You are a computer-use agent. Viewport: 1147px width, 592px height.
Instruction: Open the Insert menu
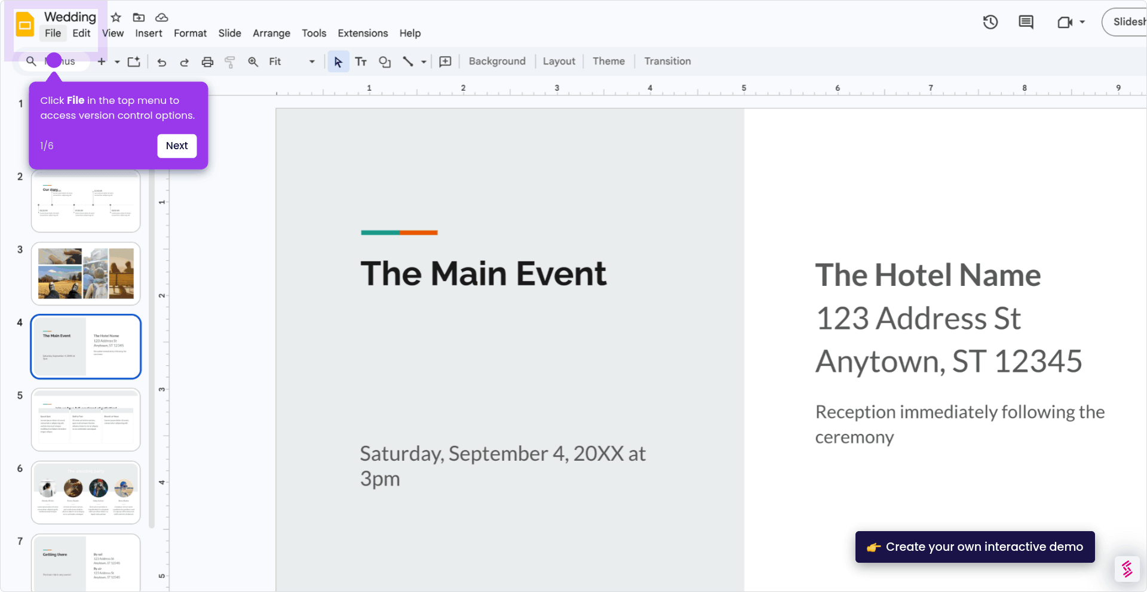click(149, 33)
